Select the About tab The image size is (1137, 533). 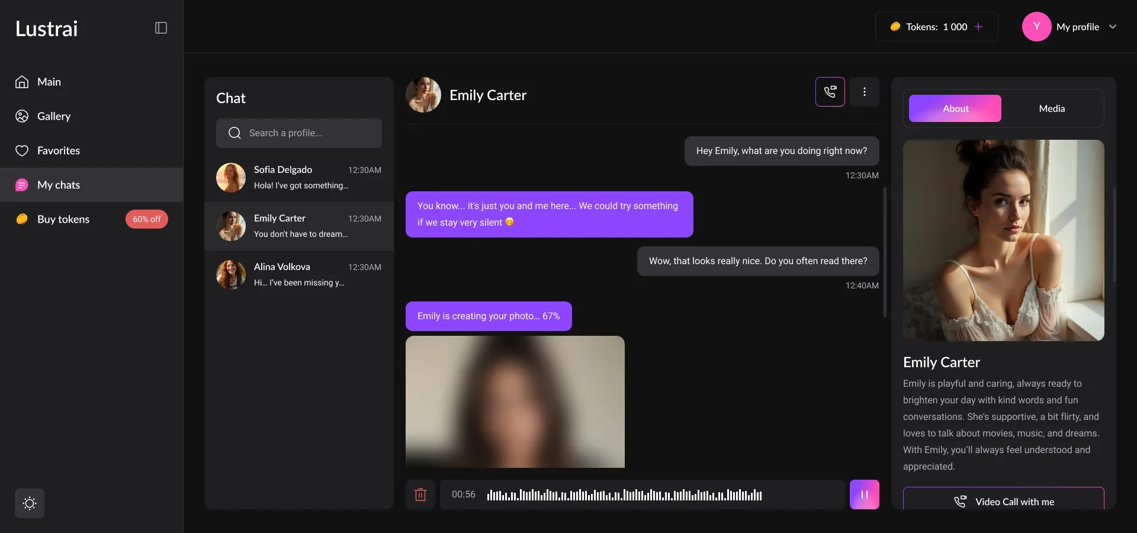click(955, 108)
